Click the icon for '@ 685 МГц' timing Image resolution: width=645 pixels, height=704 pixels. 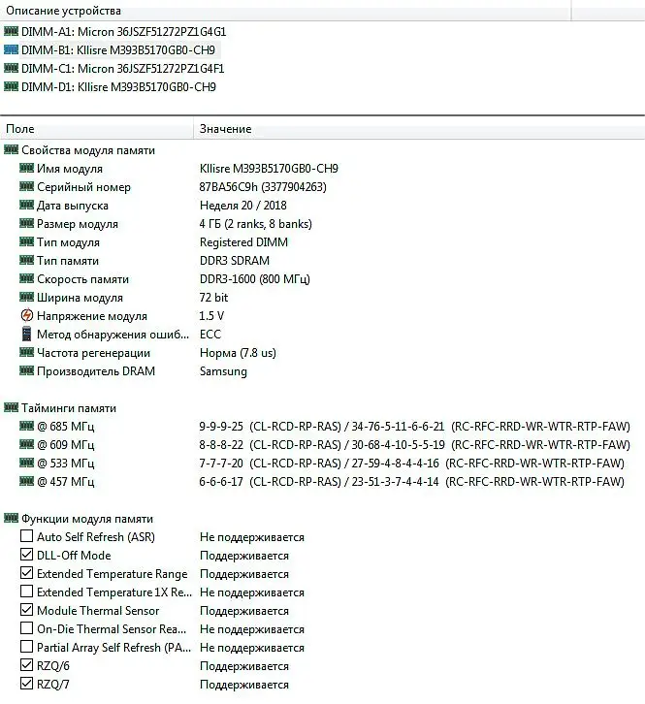pos(26,426)
